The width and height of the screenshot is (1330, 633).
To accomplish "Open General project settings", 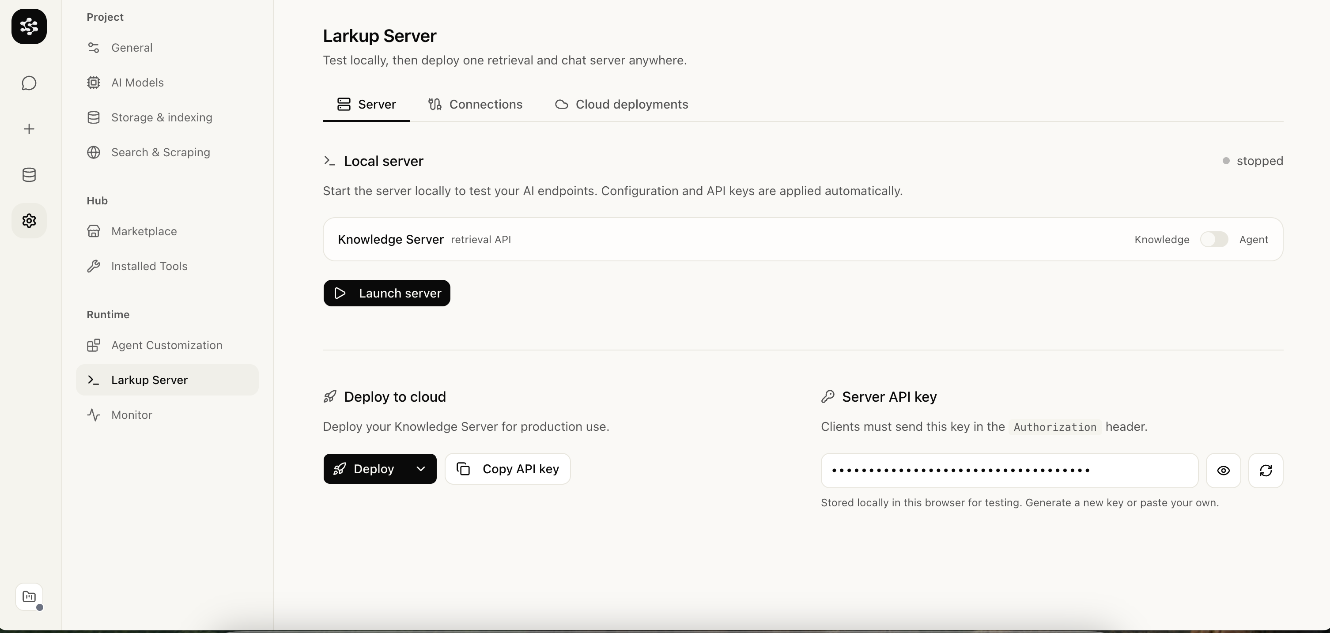I will [x=167, y=48].
